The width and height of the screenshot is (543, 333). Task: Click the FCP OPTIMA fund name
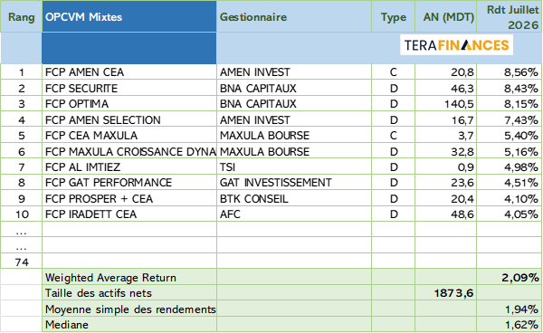pyautogui.click(x=77, y=104)
